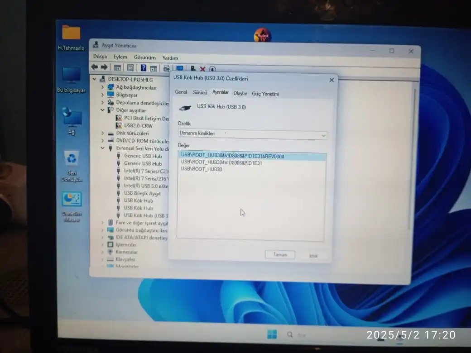Select USB Kök Hub (USB 3 tree entry

pos(142,215)
